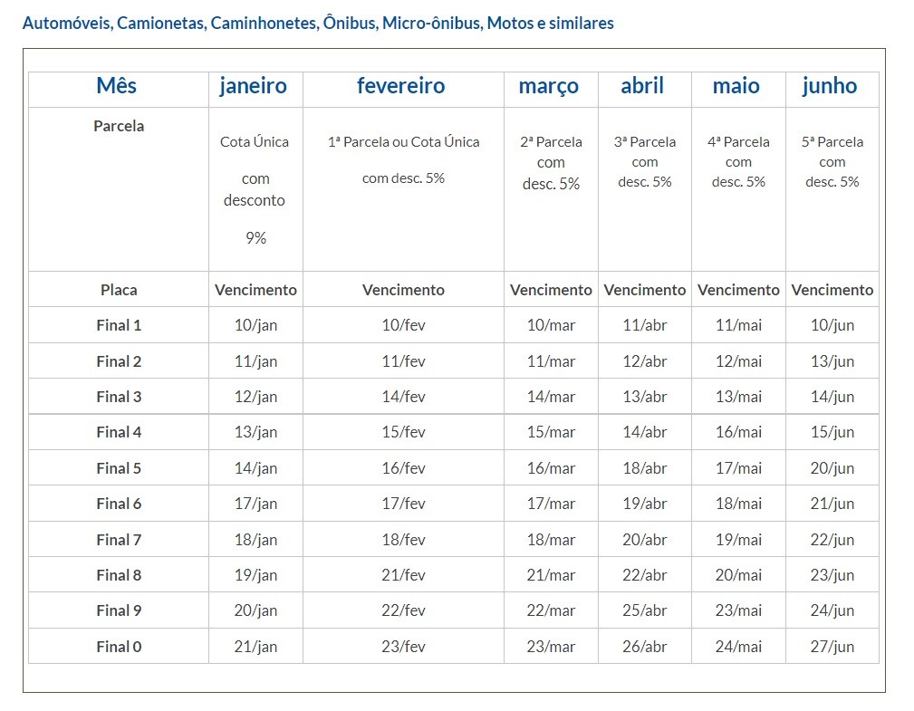Click the 'março' column header
This screenshot has height=711, width=914.
[549, 86]
